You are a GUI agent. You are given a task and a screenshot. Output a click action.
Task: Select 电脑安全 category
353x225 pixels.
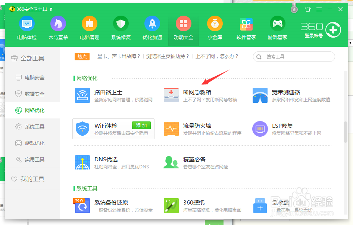(32, 77)
